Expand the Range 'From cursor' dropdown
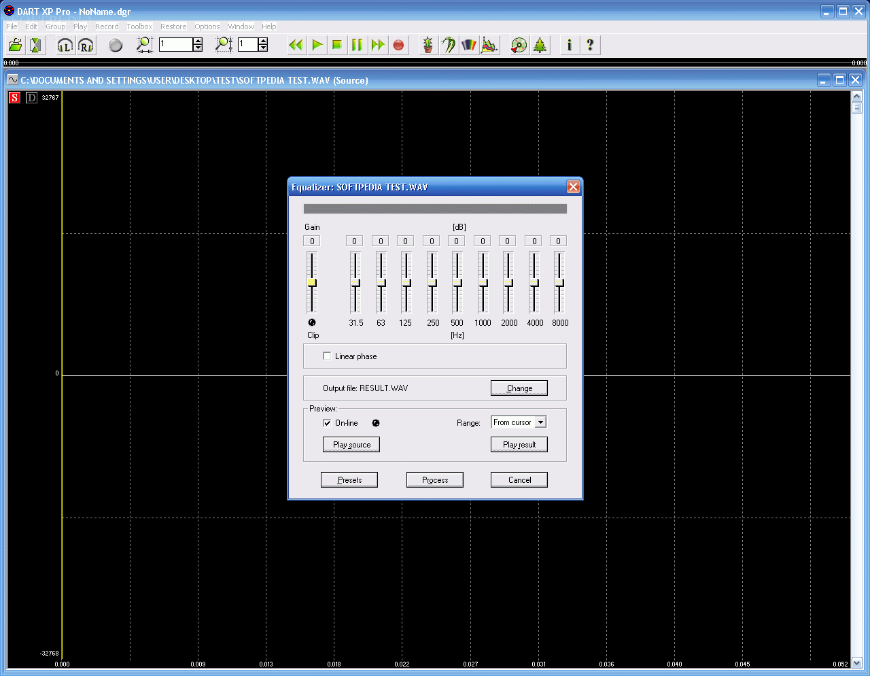The image size is (870, 676). (540, 422)
